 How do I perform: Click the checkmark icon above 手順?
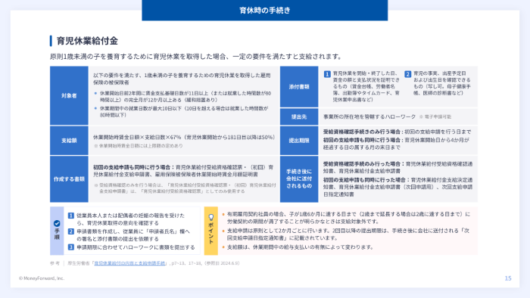(x=57, y=223)
